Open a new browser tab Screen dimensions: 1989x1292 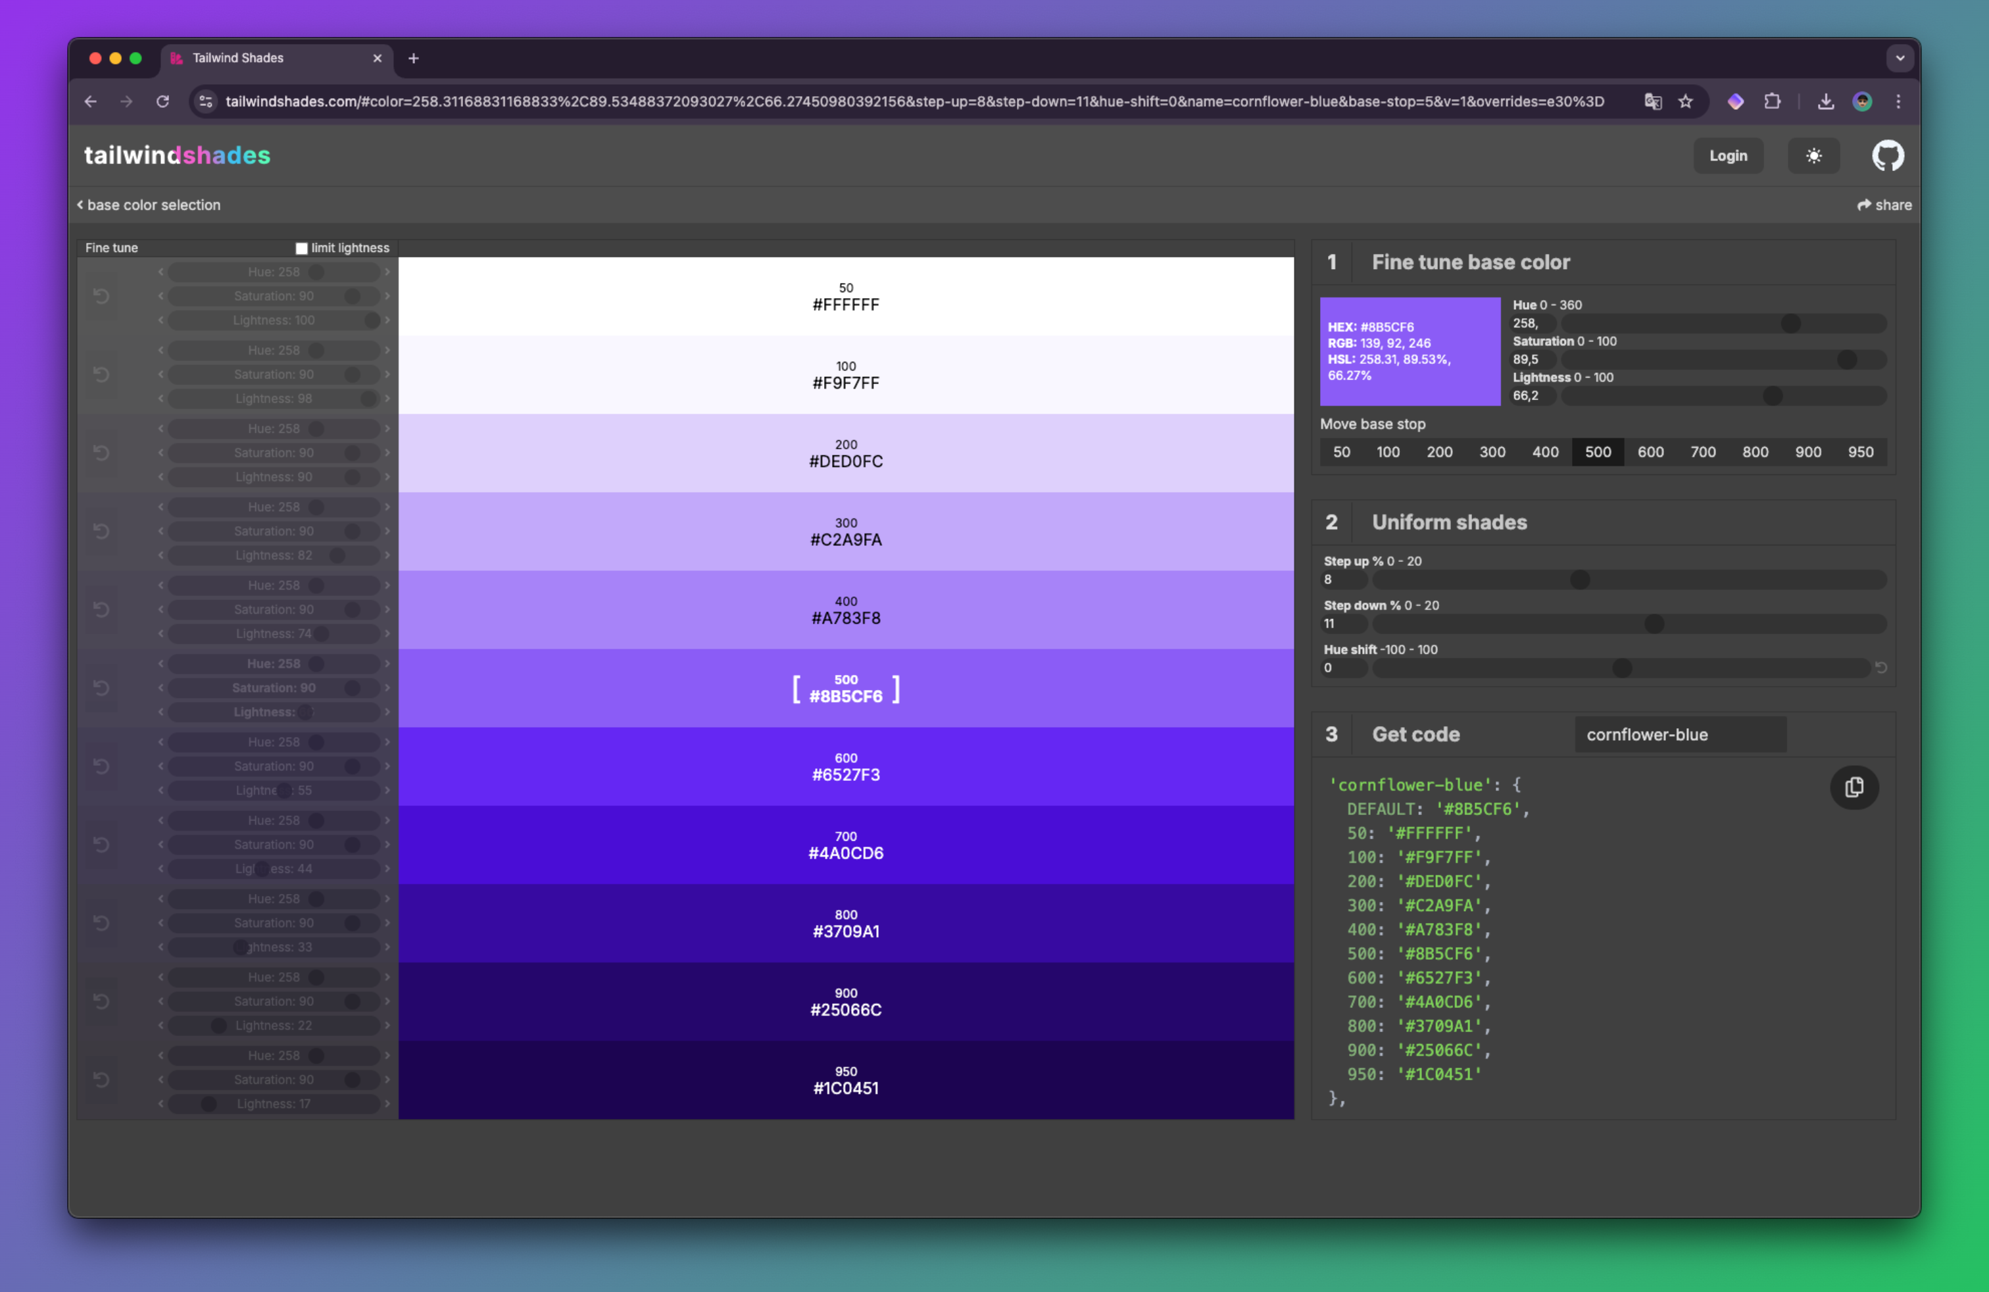pos(413,59)
